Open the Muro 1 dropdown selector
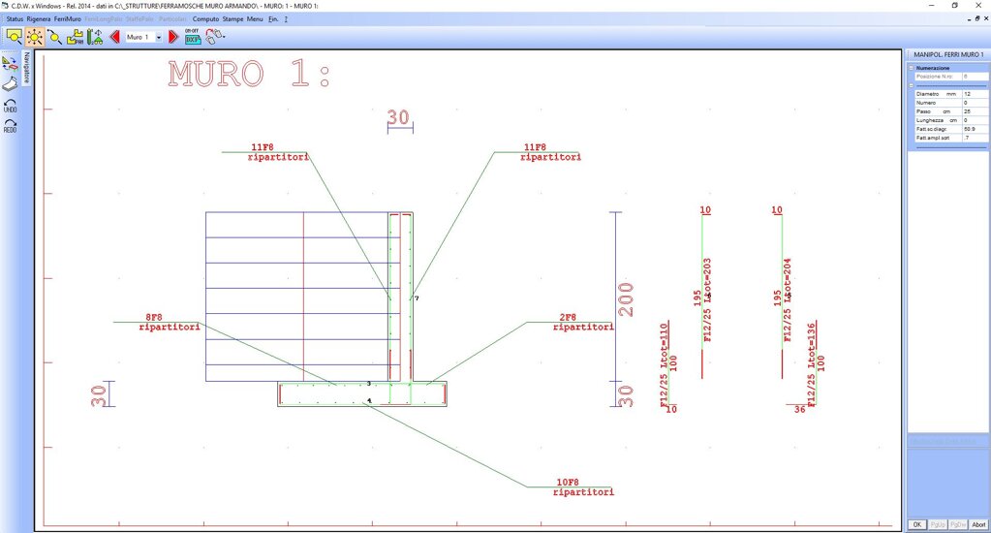Viewport: 991px width, 533px height. tap(159, 38)
